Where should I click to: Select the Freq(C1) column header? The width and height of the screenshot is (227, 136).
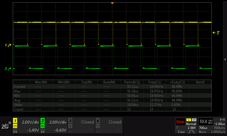[155, 82]
